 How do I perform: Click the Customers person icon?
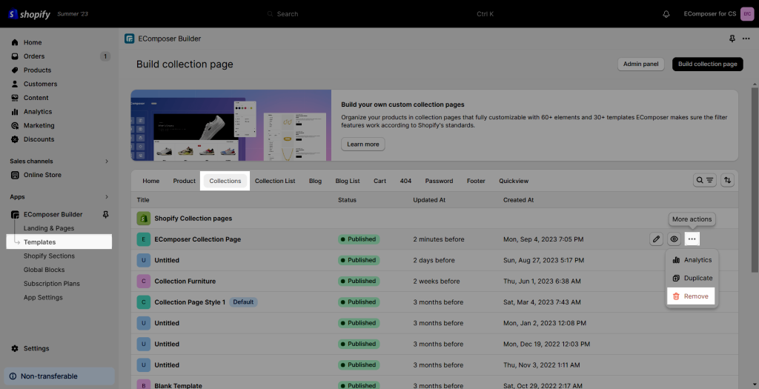15,84
